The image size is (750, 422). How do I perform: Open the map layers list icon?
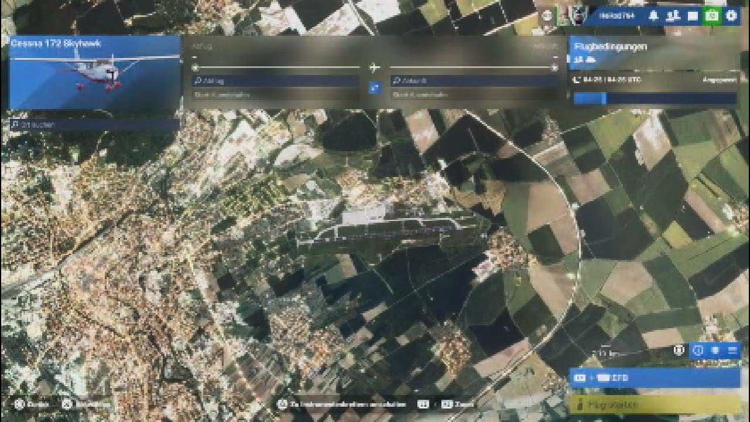point(732,350)
